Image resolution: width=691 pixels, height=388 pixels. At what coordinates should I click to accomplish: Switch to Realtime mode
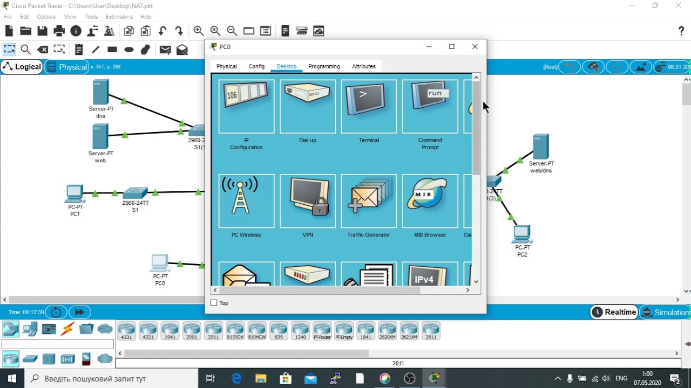click(x=614, y=312)
